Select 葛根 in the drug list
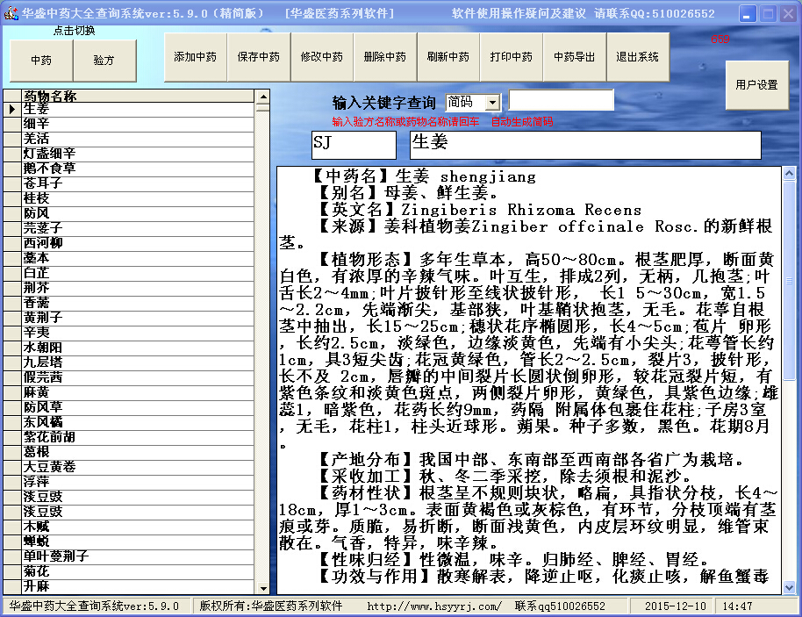This screenshot has height=617, width=802. coord(138,452)
